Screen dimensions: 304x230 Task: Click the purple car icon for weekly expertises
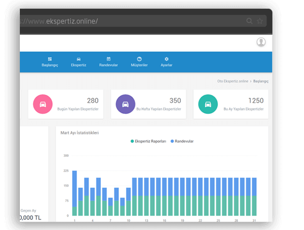pyautogui.click(x=125, y=104)
